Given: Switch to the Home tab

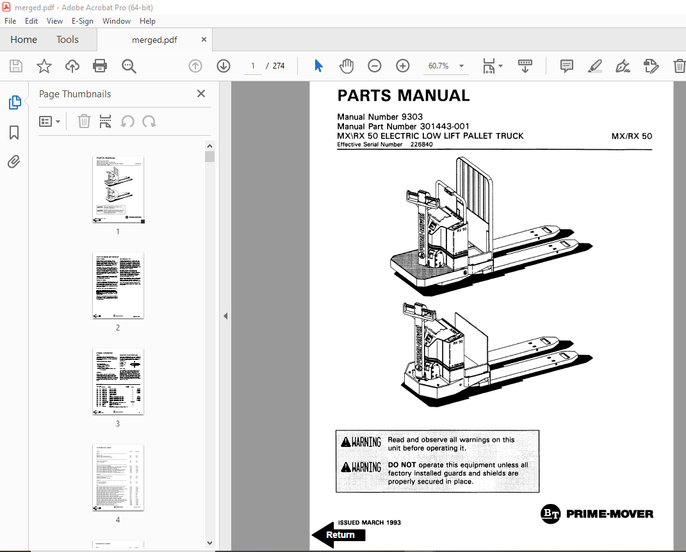Looking at the screenshot, I should tap(24, 39).
